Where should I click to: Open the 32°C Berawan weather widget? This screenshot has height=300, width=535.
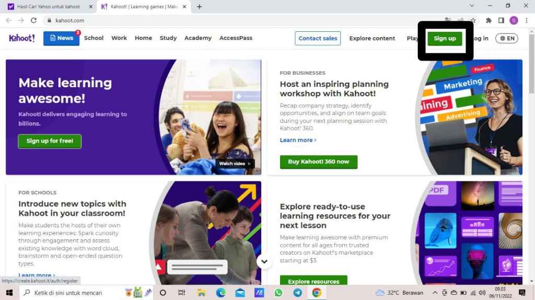coord(399,293)
